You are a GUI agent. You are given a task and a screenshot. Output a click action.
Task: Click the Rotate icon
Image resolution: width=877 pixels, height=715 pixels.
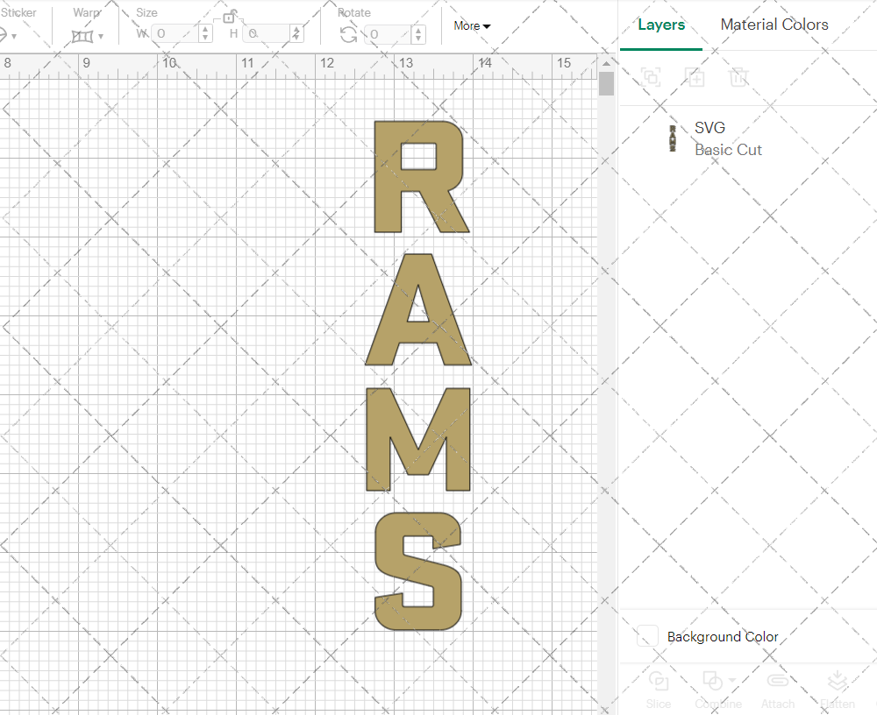click(x=348, y=35)
